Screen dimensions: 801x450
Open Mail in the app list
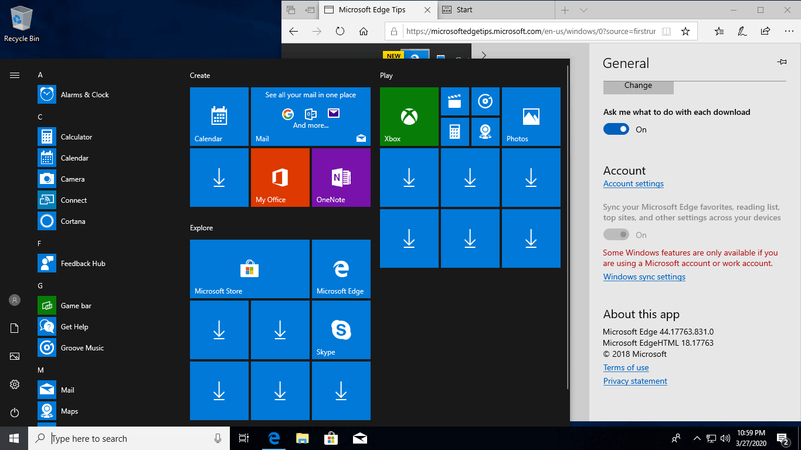point(106,390)
